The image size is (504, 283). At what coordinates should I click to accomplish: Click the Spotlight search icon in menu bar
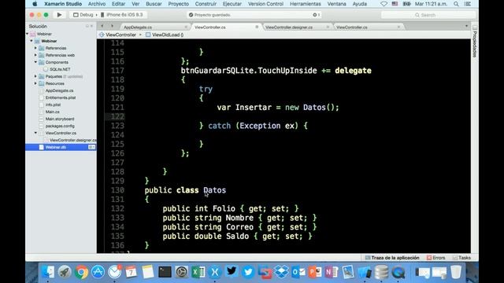click(456, 4)
